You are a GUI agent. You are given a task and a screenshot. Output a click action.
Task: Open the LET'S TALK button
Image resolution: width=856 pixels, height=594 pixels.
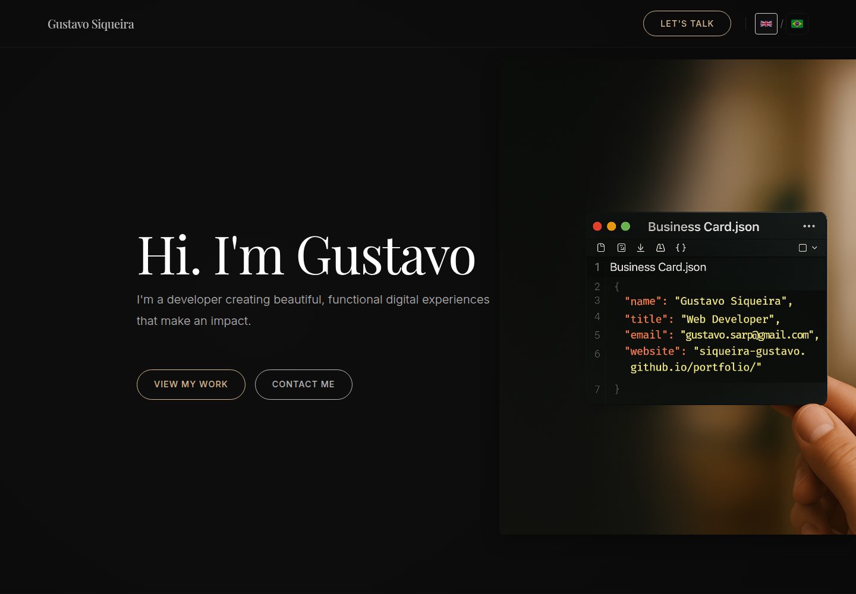click(x=687, y=24)
